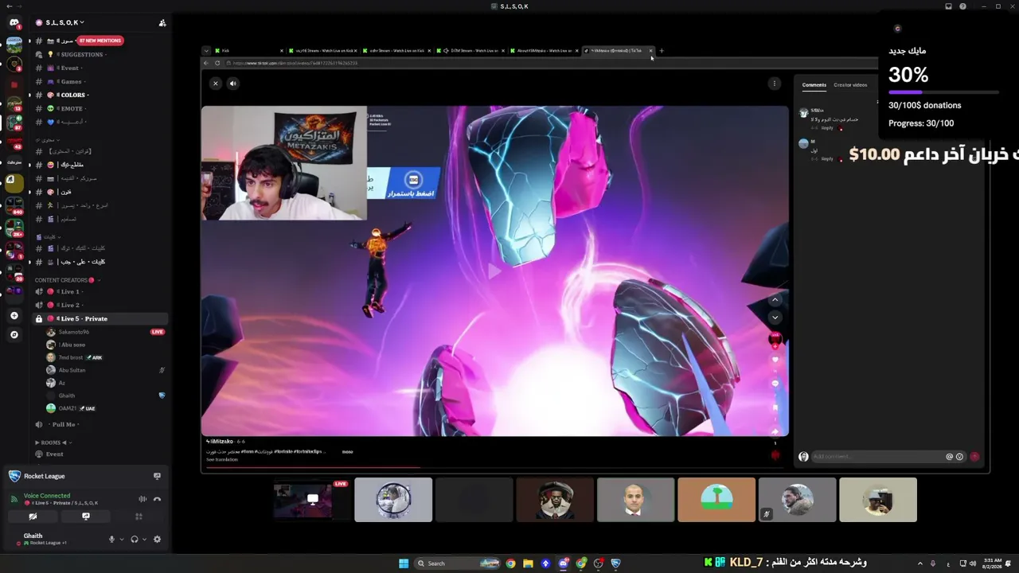Image resolution: width=1019 pixels, height=573 pixels.
Task: Join the Live 2 voice channel
Action: click(x=100, y=305)
